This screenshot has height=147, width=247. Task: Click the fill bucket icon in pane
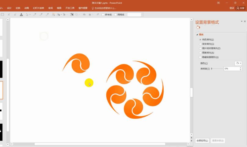[x=198, y=27]
